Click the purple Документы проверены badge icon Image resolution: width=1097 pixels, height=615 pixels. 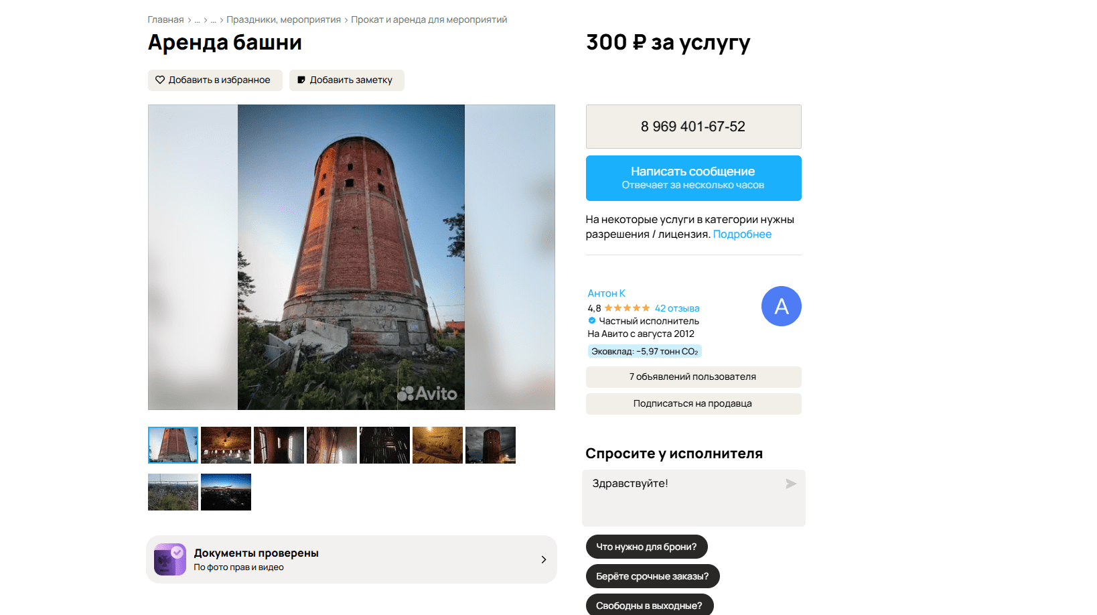tap(170, 559)
